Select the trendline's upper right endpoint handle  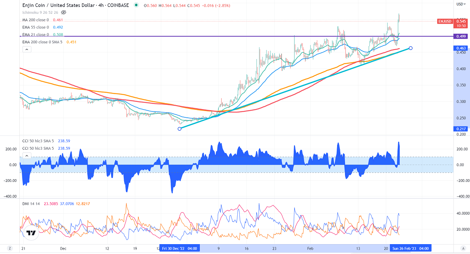click(411, 48)
